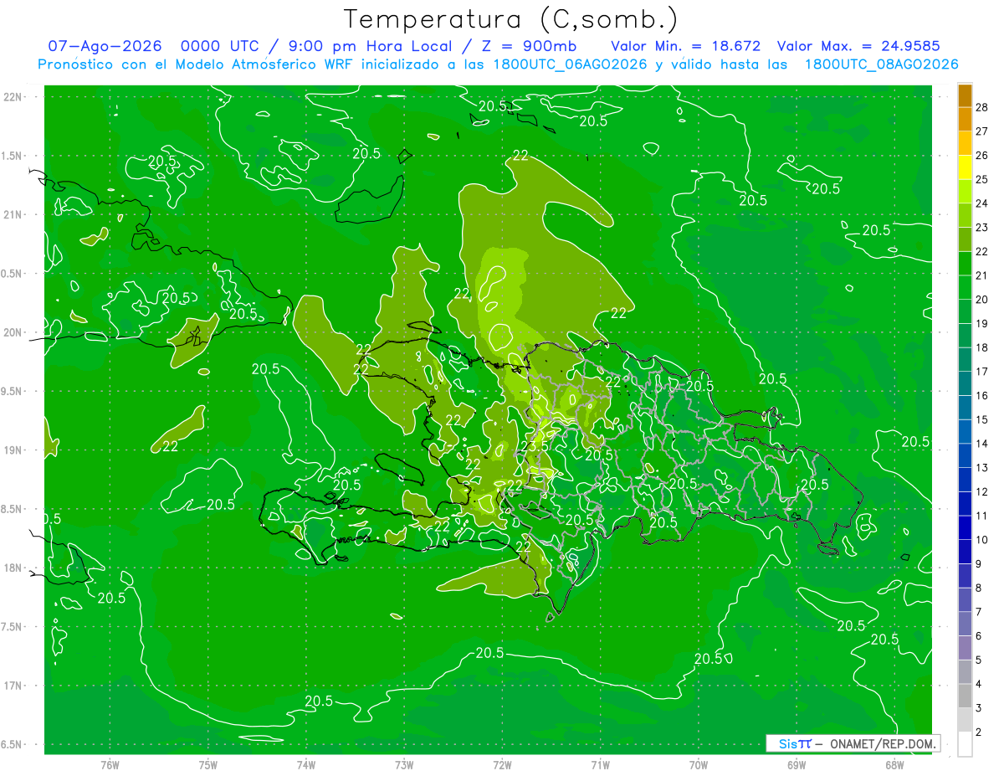The image size is (1004, 776).
Task: Click the color scale label "15"
Action: point(982,419)
